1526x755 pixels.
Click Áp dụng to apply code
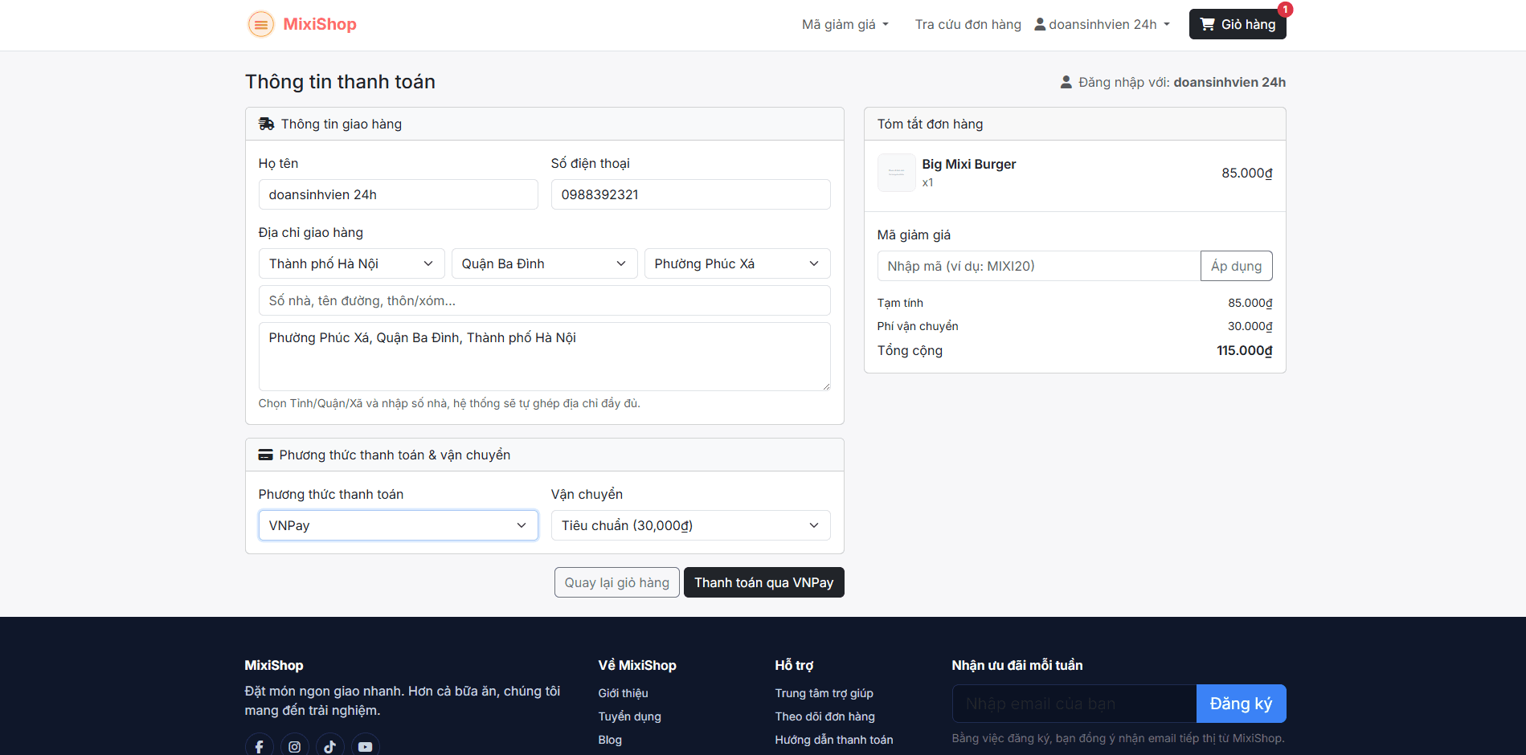(1236, 266)
